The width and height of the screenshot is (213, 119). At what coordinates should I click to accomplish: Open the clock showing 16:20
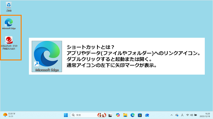coord(205,115)
